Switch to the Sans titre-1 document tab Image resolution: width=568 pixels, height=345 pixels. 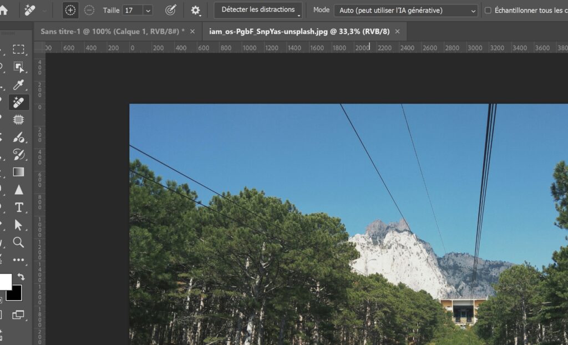tap(112, 31)
